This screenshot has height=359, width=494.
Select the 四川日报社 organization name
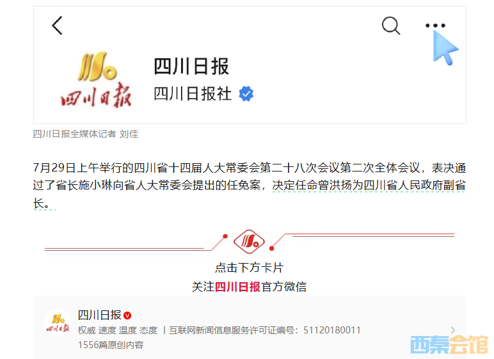coord(193,94)
